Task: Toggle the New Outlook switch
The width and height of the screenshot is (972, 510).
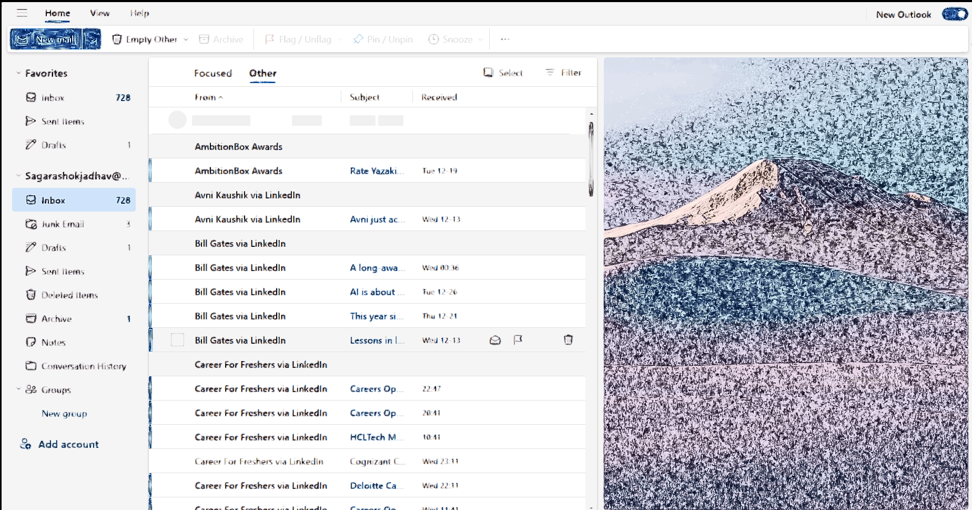Action: [954, 14]
